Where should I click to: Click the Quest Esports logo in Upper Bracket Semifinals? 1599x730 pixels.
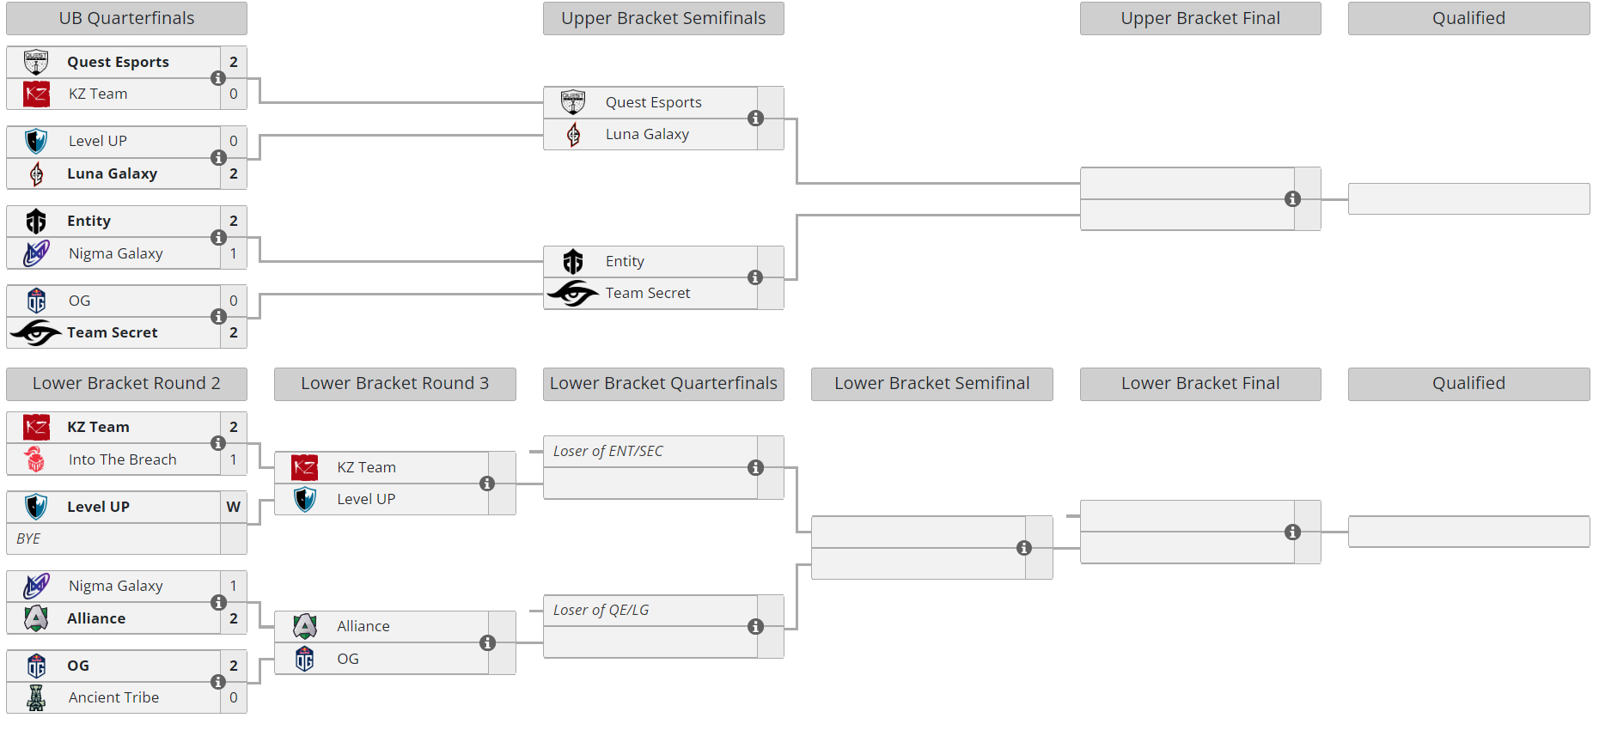coord(573,102)
